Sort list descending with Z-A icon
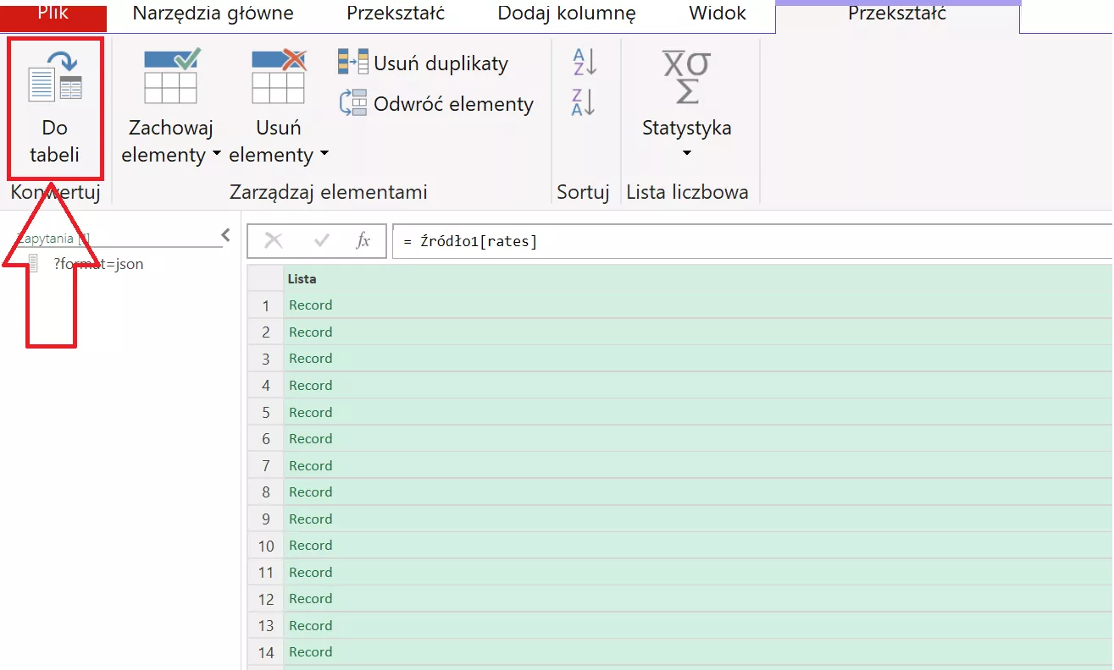Screen dimensions: 1114x670 (585, 102)
